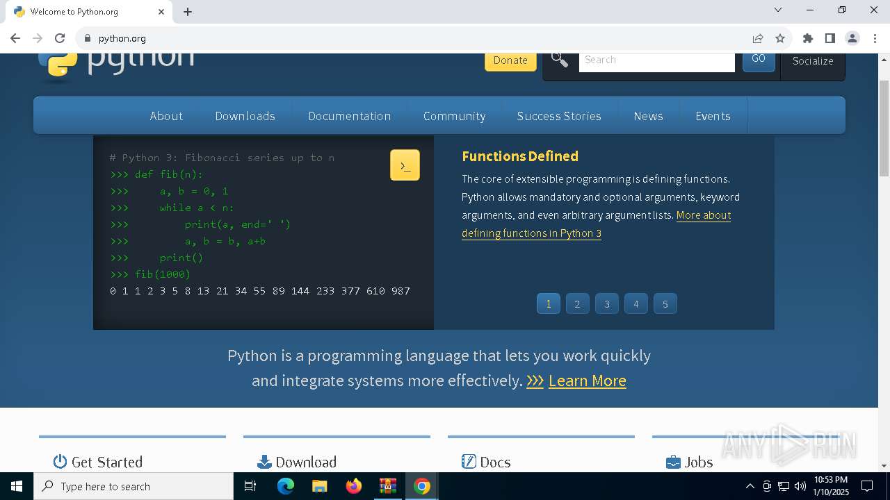Open the Download section heading
This screenshot has width=890, height=500.
point(306,462)
